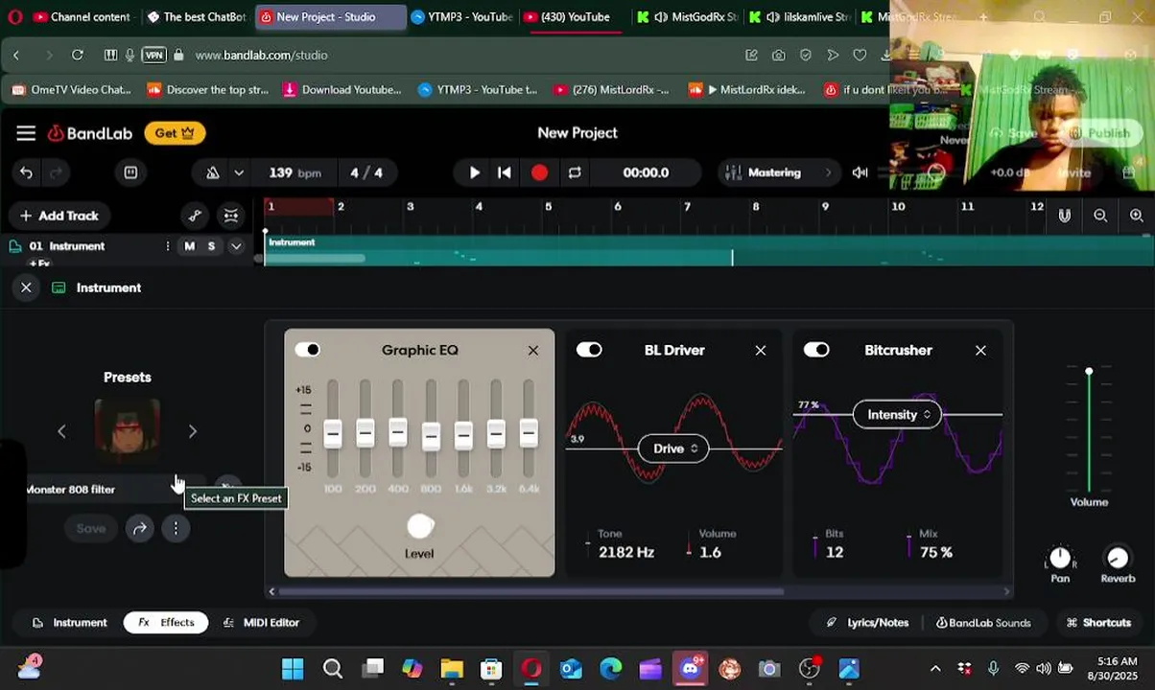Toggle the Graphic EQ effect off
Screen dimensions: 1155x690
click(308, 350)
